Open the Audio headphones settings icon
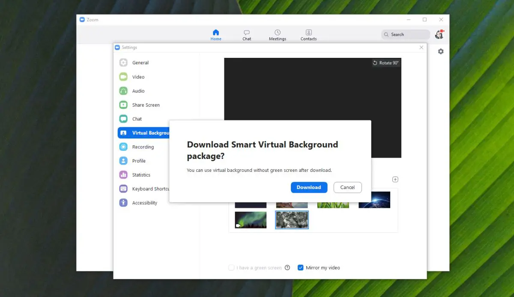Image resolution: width=514 pixels, height=297 pixels. pos(123,91)
